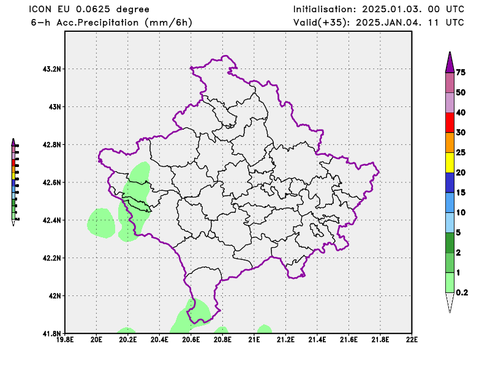Click the 21.2E longitude label
Viewport: 490px width, 378px height.
285,339
